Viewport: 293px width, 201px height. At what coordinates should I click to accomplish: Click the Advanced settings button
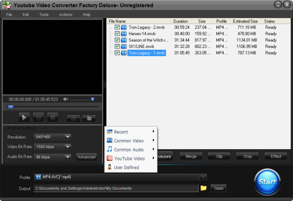tap(86, 157)
